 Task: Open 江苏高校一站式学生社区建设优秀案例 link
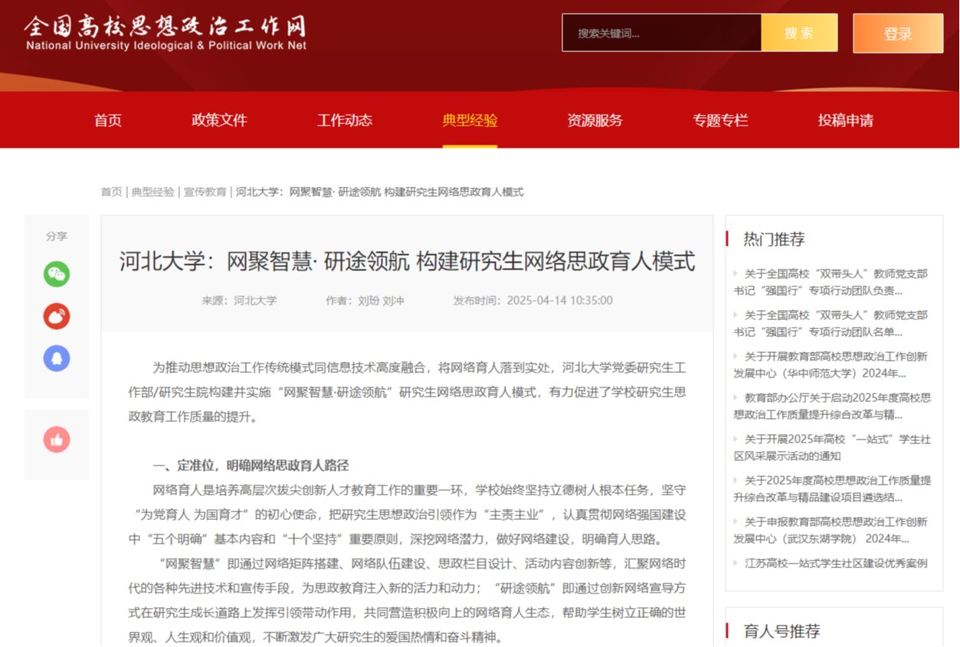point(836,563)
